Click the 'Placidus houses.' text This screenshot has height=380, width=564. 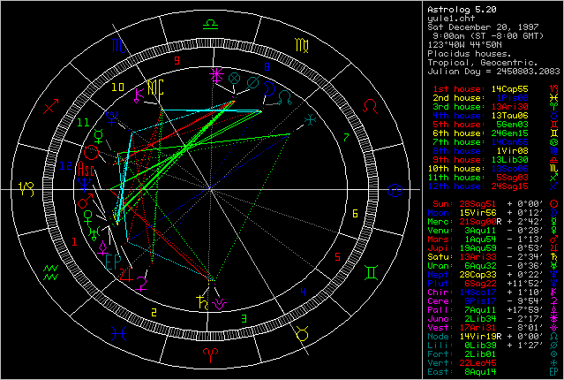[470, 54]
